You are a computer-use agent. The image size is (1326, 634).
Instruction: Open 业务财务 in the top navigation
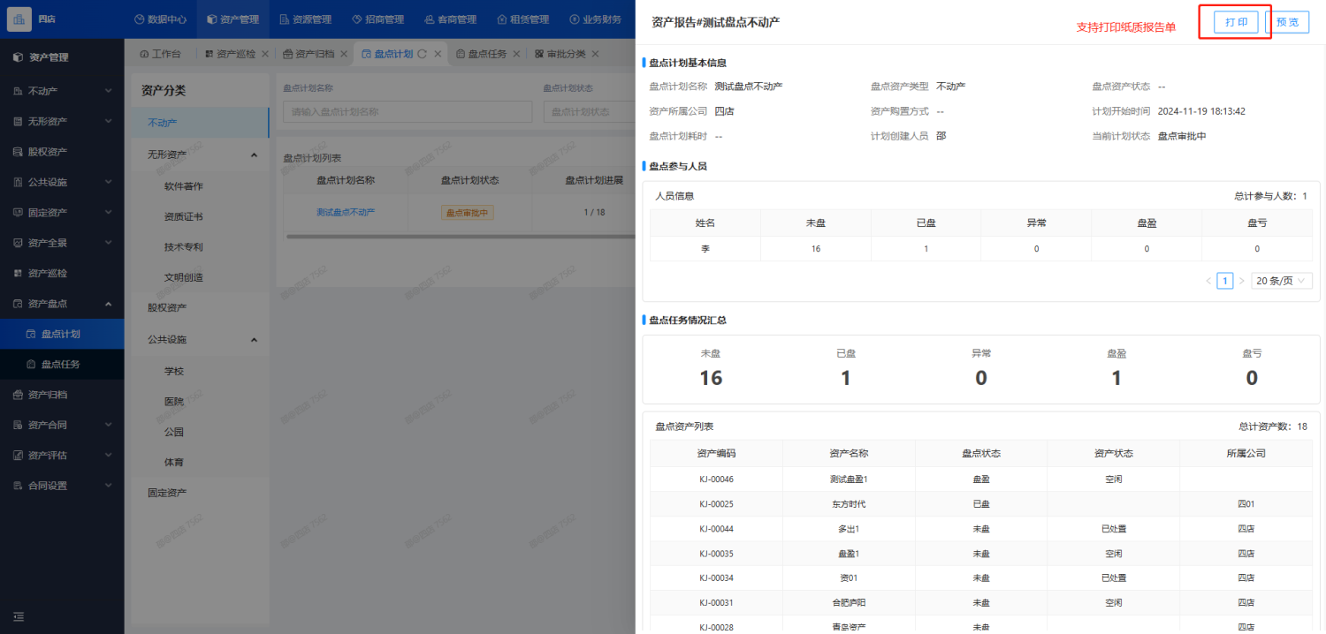(596, 19)
